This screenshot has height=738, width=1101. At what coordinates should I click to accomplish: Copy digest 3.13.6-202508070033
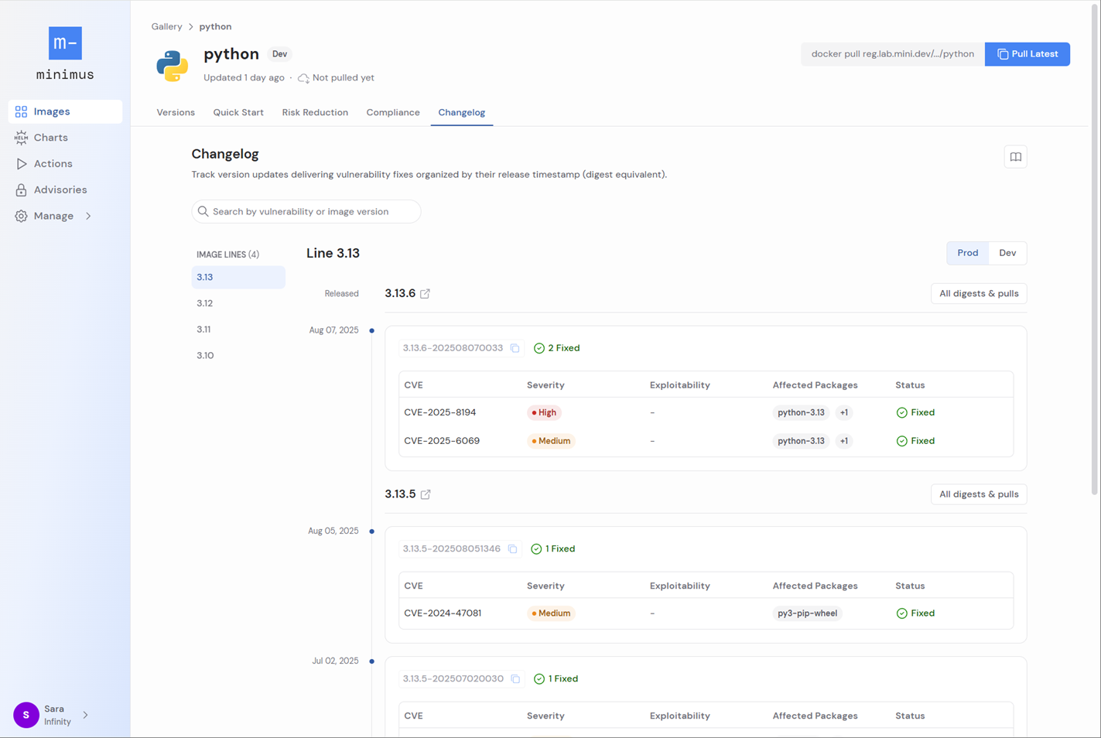tap(515, 348)
